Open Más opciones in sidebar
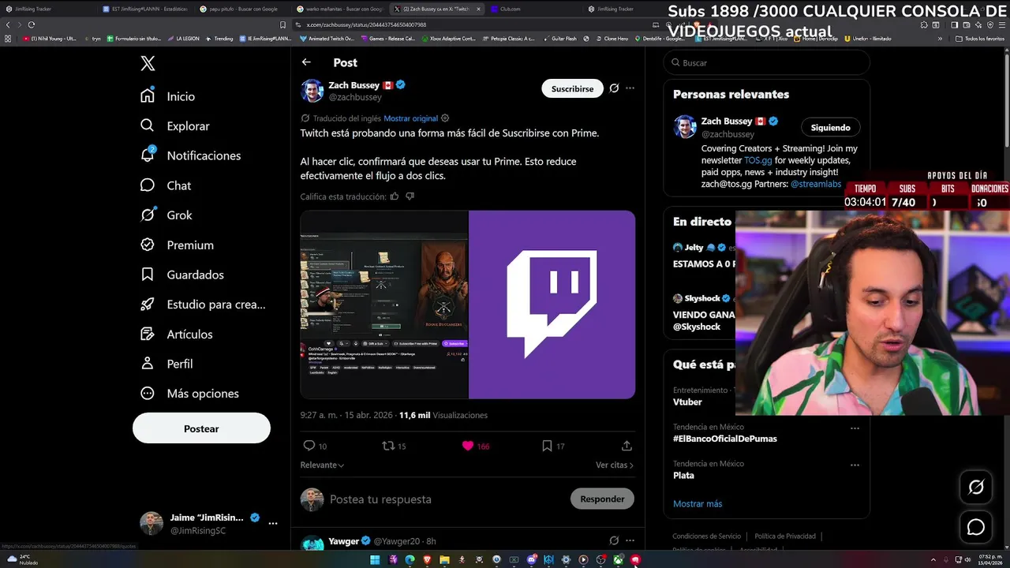This screenshot has height=568, width=1010. click(x=189, y=394)
